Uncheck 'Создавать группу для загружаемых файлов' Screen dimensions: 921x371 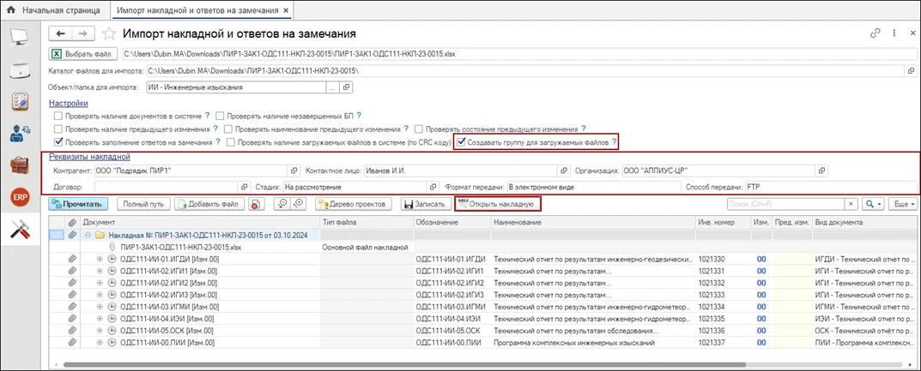(462, 142)
